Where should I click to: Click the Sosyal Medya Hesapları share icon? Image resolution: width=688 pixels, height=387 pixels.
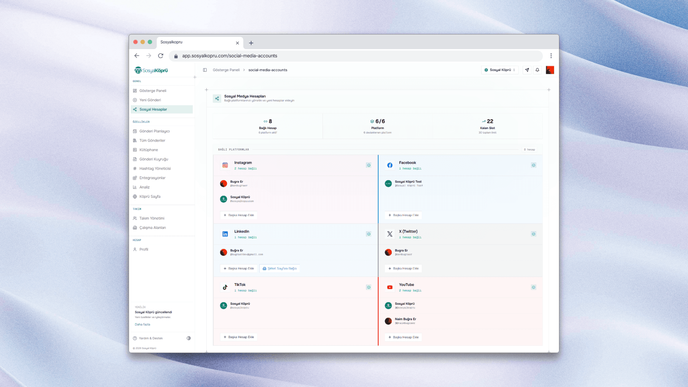click(217, 99)
